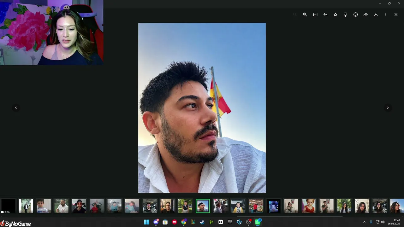The image size is (404, 227).
Task: Open the Windows Start menu
Action: coord(146,222)
